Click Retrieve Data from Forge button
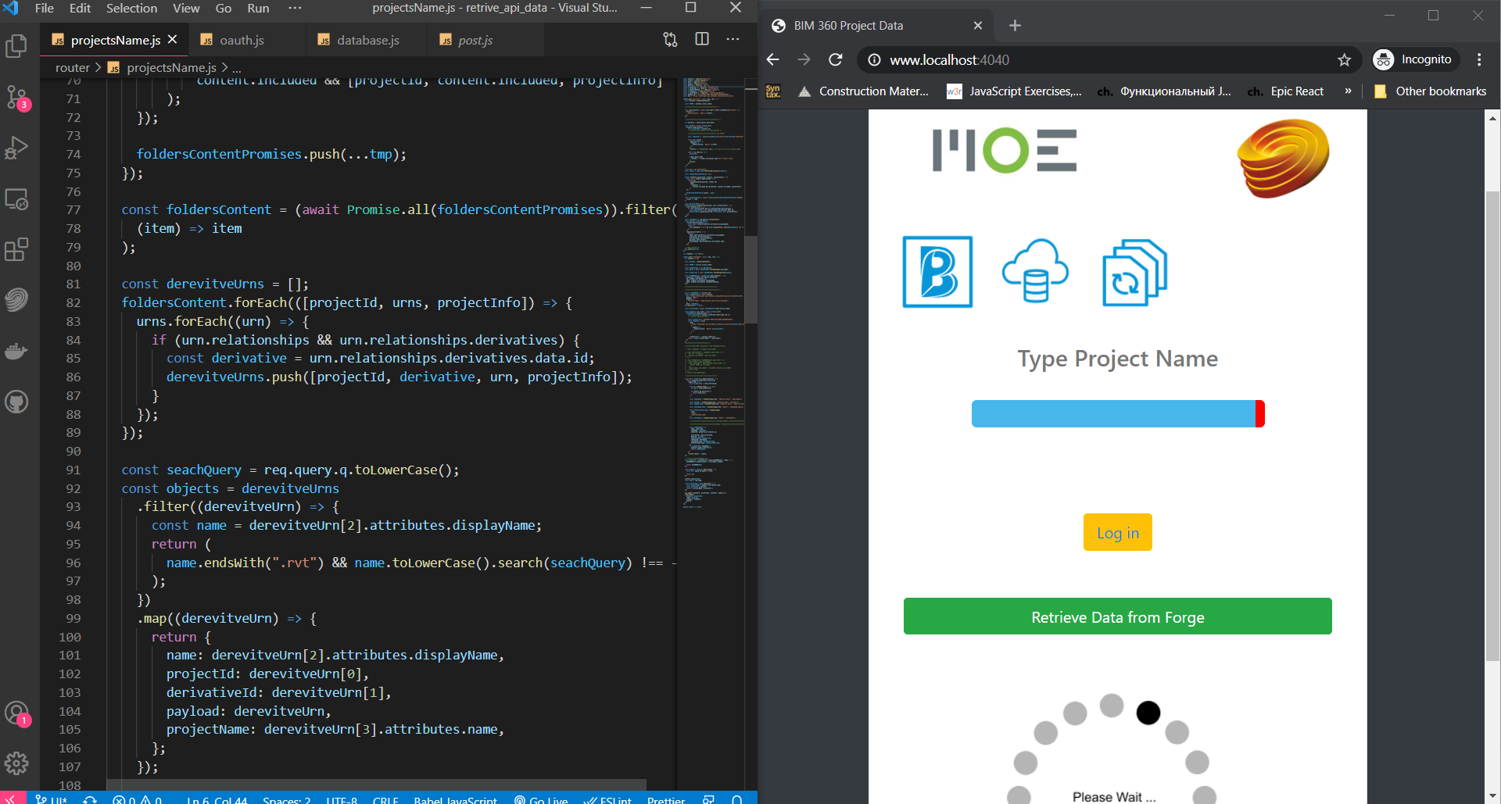Screen dimensions: 1501x804 click(x=1117, y=616)
